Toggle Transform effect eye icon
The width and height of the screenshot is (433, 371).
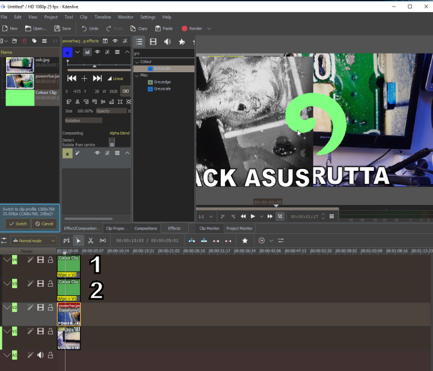pos(97,52)
